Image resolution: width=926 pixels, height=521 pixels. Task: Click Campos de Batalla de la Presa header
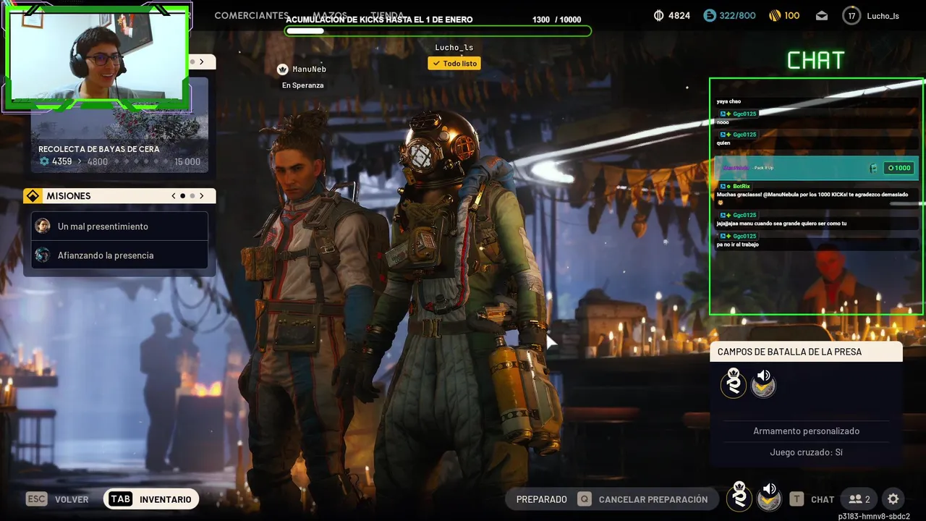click(806, 352)
